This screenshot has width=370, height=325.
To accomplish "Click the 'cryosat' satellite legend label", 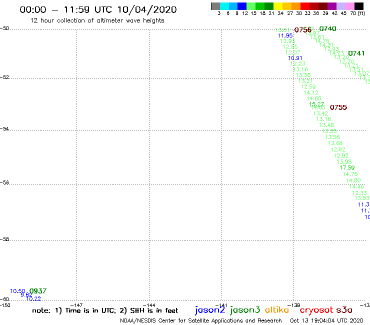I will [x=316, y=309].
